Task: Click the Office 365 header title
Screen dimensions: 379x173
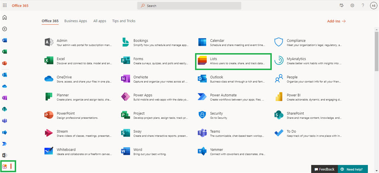Action: click(x=20, y=6)
